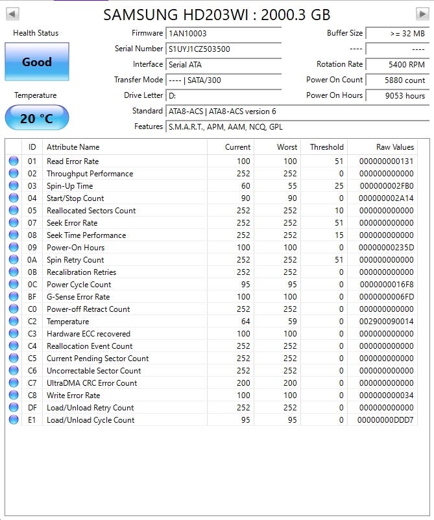Click the Transfer Mode field SATA/300
This screenshot has height=520, width=434.
(223, 80)
